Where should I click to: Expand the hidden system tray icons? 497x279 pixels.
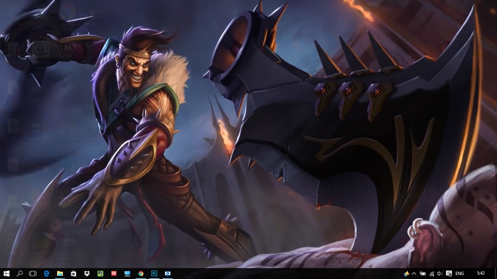point(414,274)
